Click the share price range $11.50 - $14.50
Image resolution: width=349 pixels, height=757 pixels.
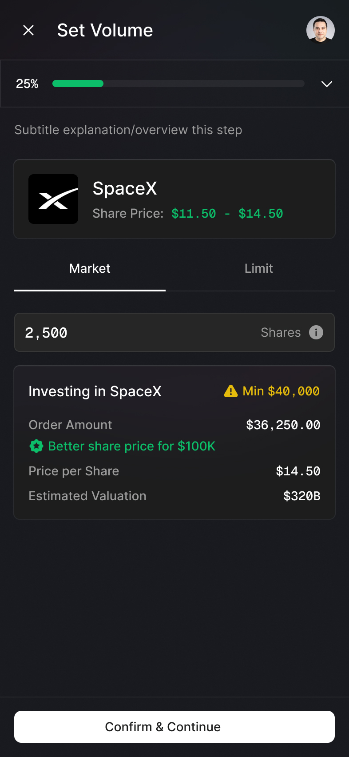(227, 214)
